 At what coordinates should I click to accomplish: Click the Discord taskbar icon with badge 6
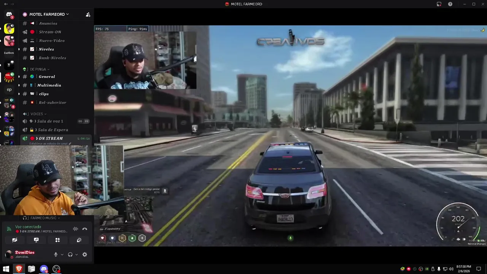coord(44,269)
